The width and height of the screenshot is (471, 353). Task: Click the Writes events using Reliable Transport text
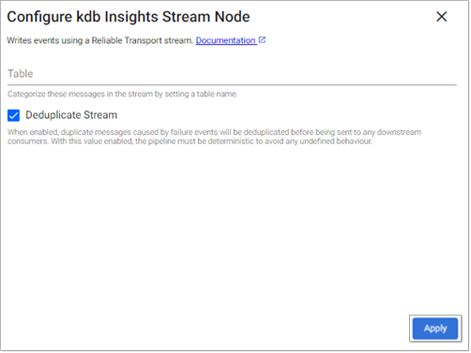coord(100,40)
